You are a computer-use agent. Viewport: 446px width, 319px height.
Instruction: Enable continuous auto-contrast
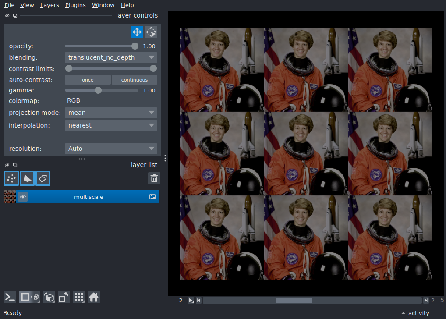(135, 80)
